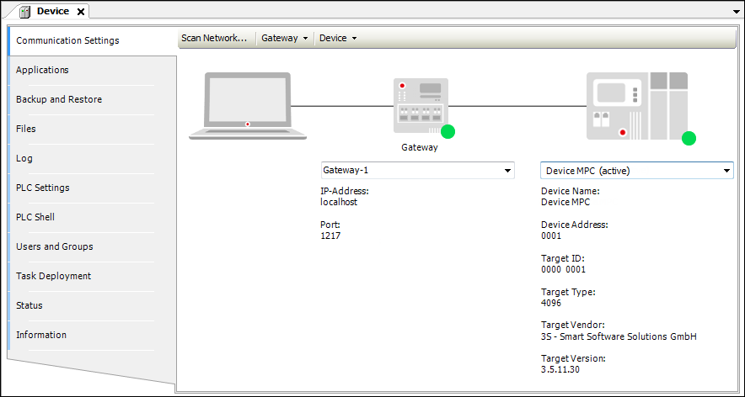This screenshot has width=745, height=397.
Task: Expand the Device MPC (active) combo box
Action: tap(726, 171)
